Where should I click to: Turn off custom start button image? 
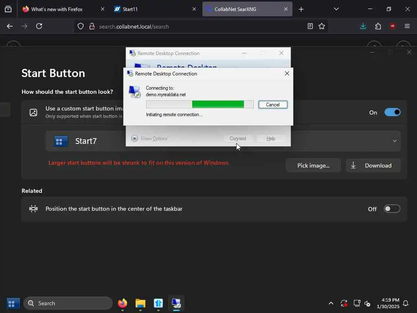[x=392, y=112]
